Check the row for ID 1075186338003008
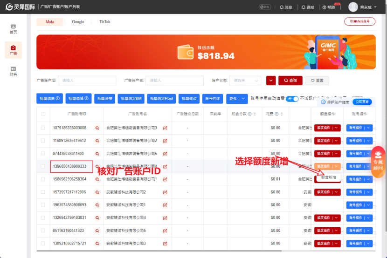 (x=43, y=128)
